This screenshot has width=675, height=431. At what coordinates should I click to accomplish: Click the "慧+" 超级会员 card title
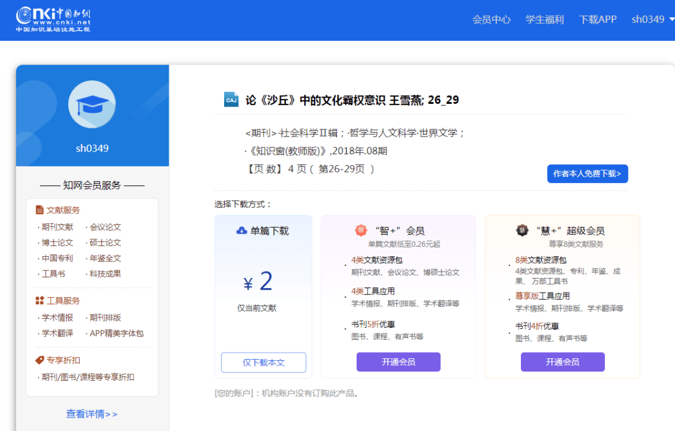pos(571,231)
